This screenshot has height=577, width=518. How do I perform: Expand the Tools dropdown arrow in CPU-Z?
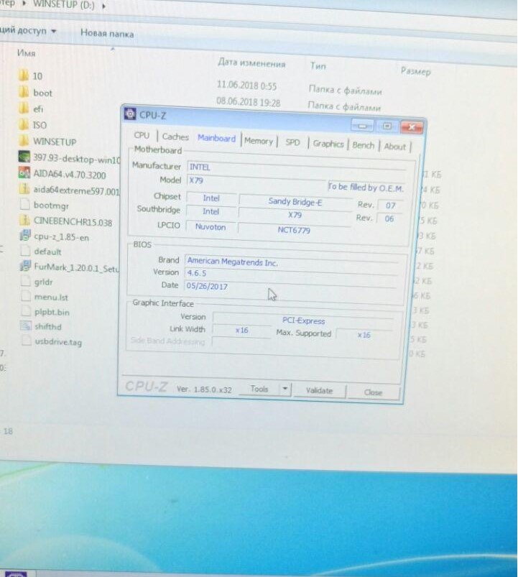(285, 389)
